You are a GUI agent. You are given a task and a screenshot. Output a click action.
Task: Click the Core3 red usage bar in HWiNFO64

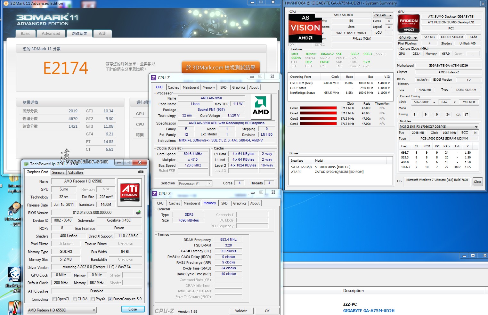[318, 124]
